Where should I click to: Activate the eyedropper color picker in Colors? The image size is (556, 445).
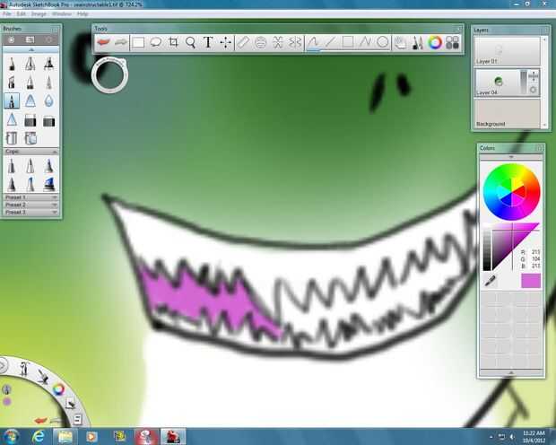point(490,281)
